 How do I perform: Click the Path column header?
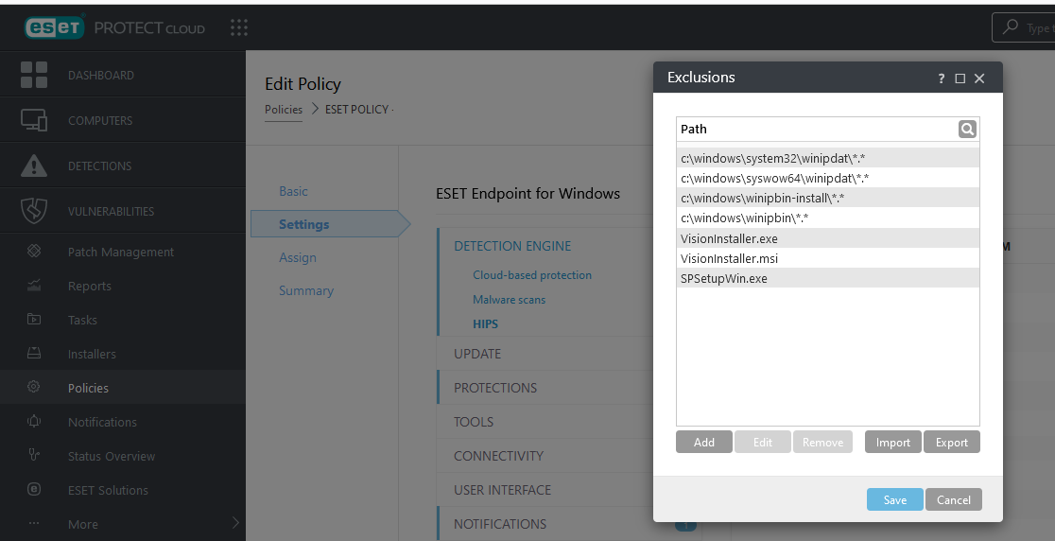click(x=694, y=130)
